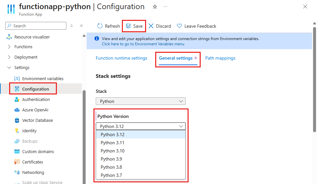Screen dimensions: 317x184
Task: Click the sidebar vertical scrollbar thumb
Action: pyautogui.click(x=84, y=137)
